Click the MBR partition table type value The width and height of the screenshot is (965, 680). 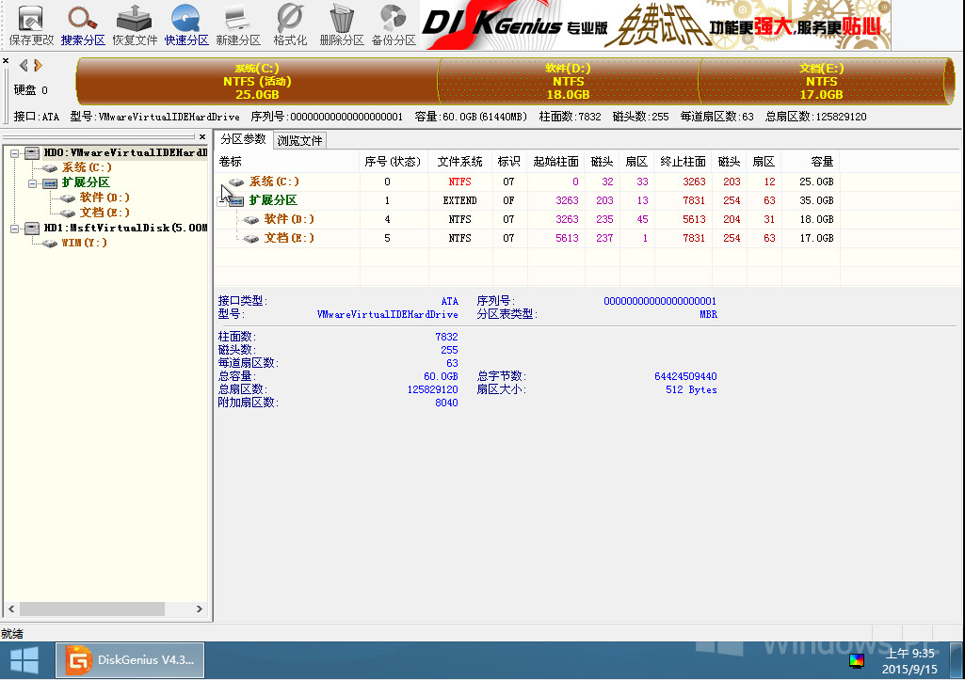pos(708,314)
